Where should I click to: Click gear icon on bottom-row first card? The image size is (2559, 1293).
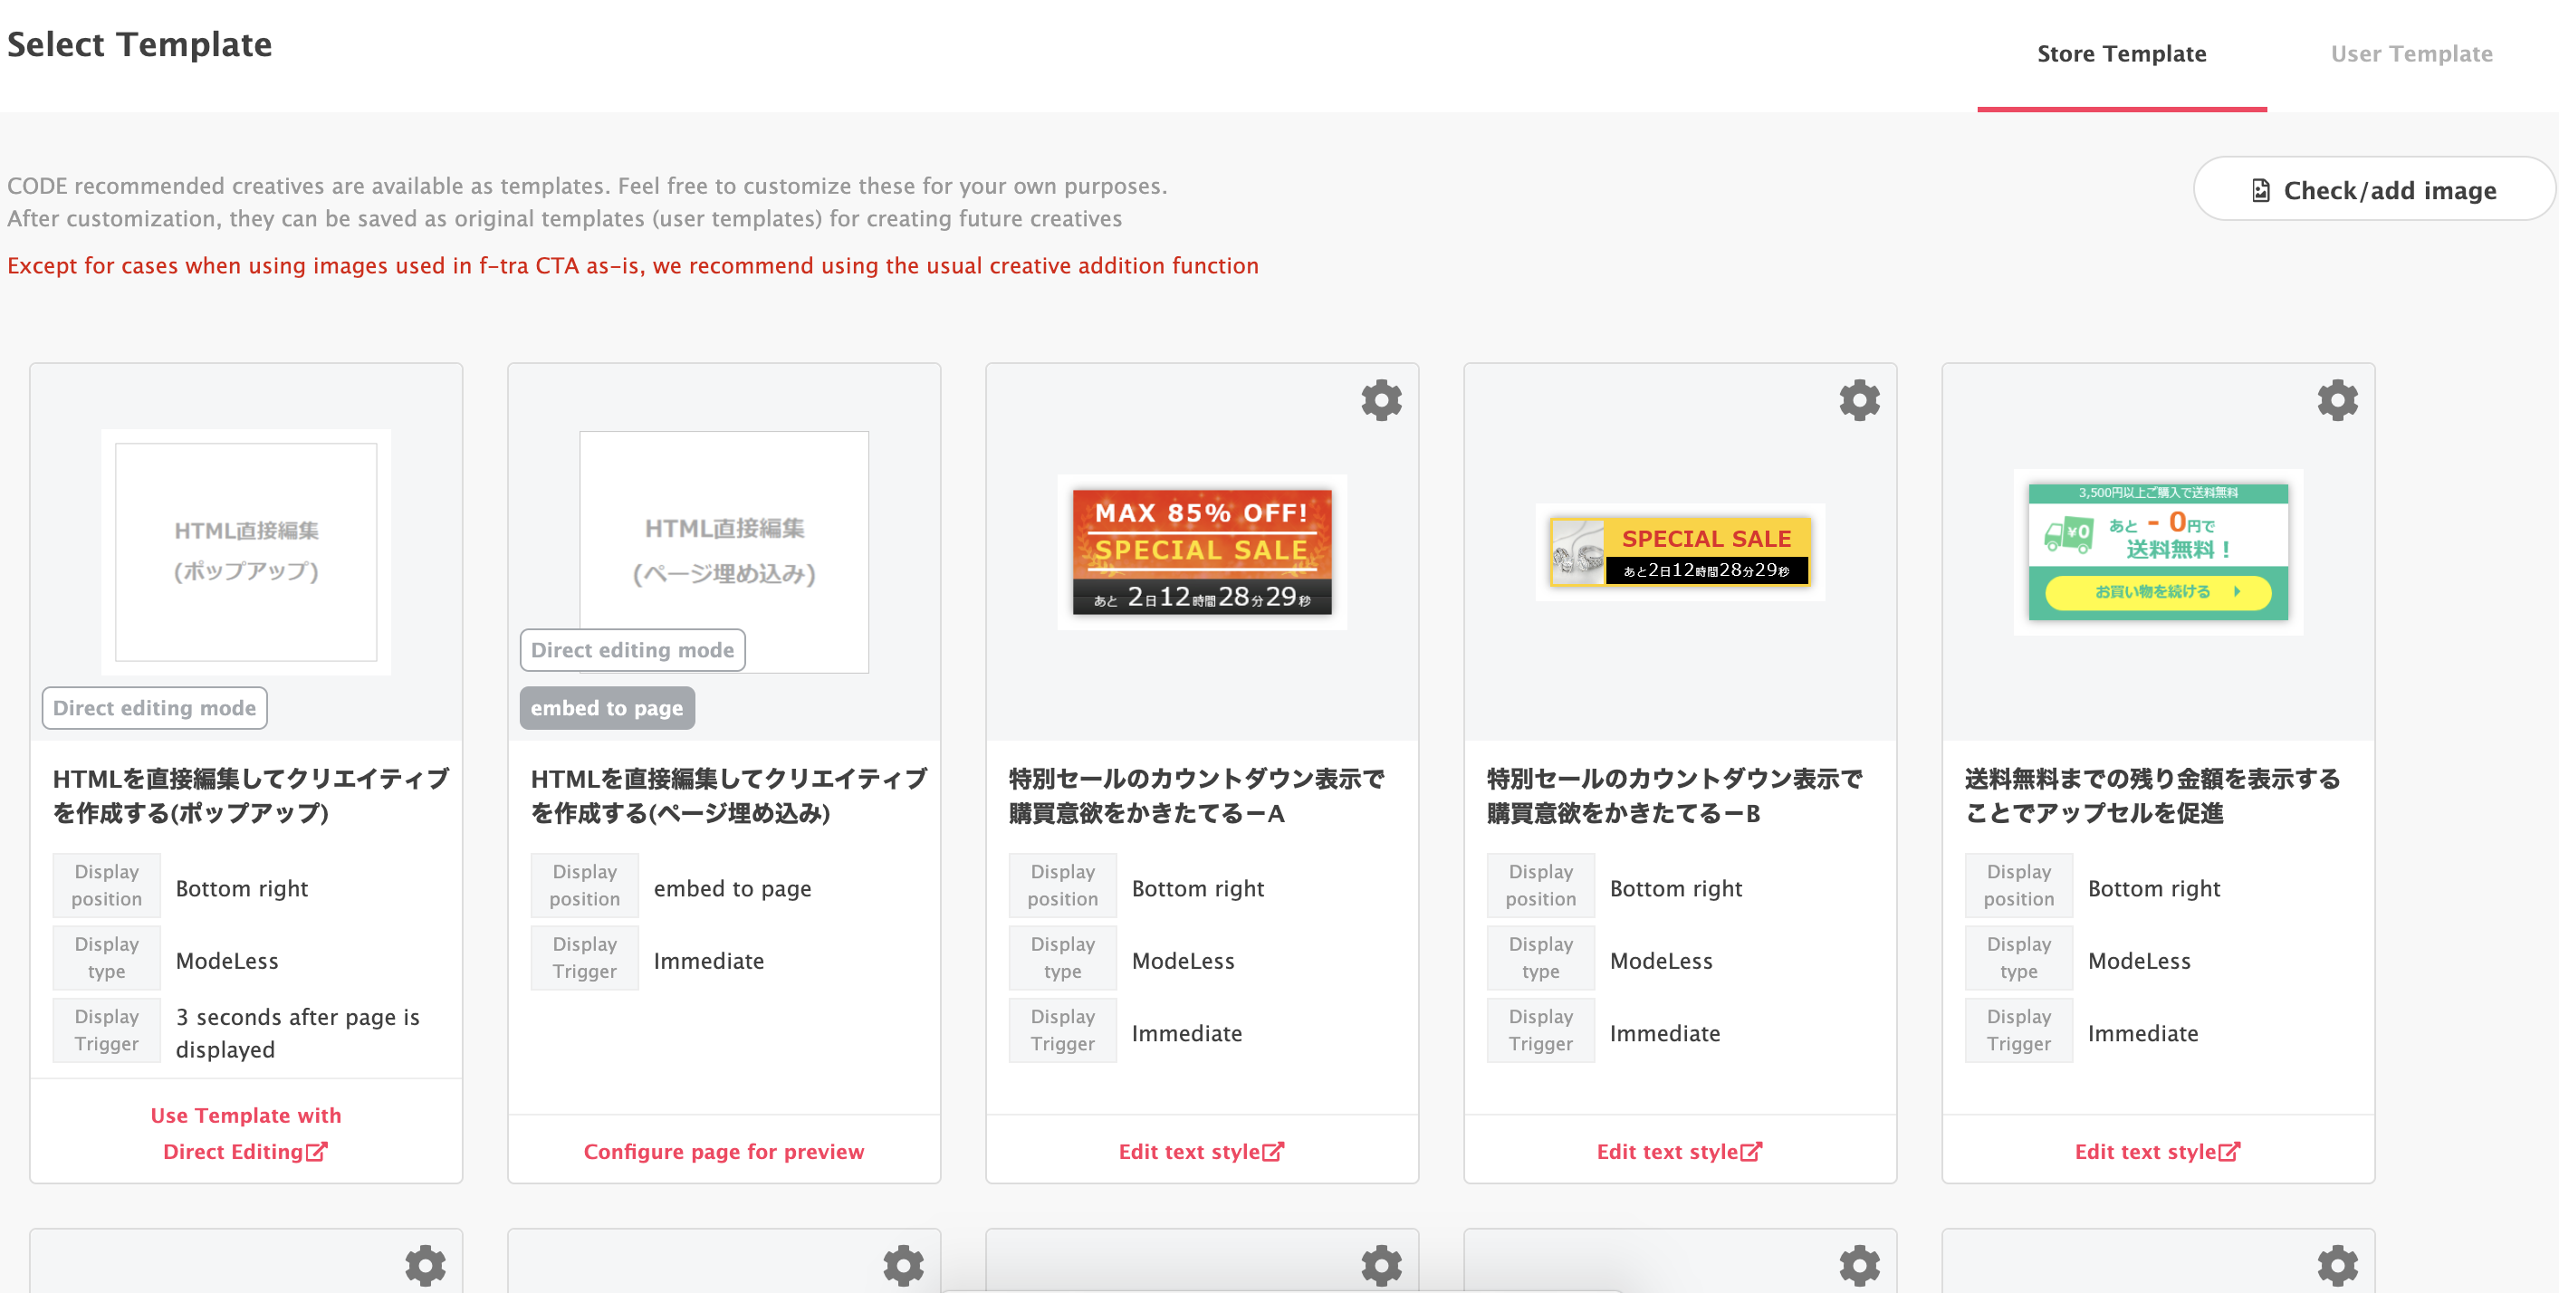coord(426,1265)
